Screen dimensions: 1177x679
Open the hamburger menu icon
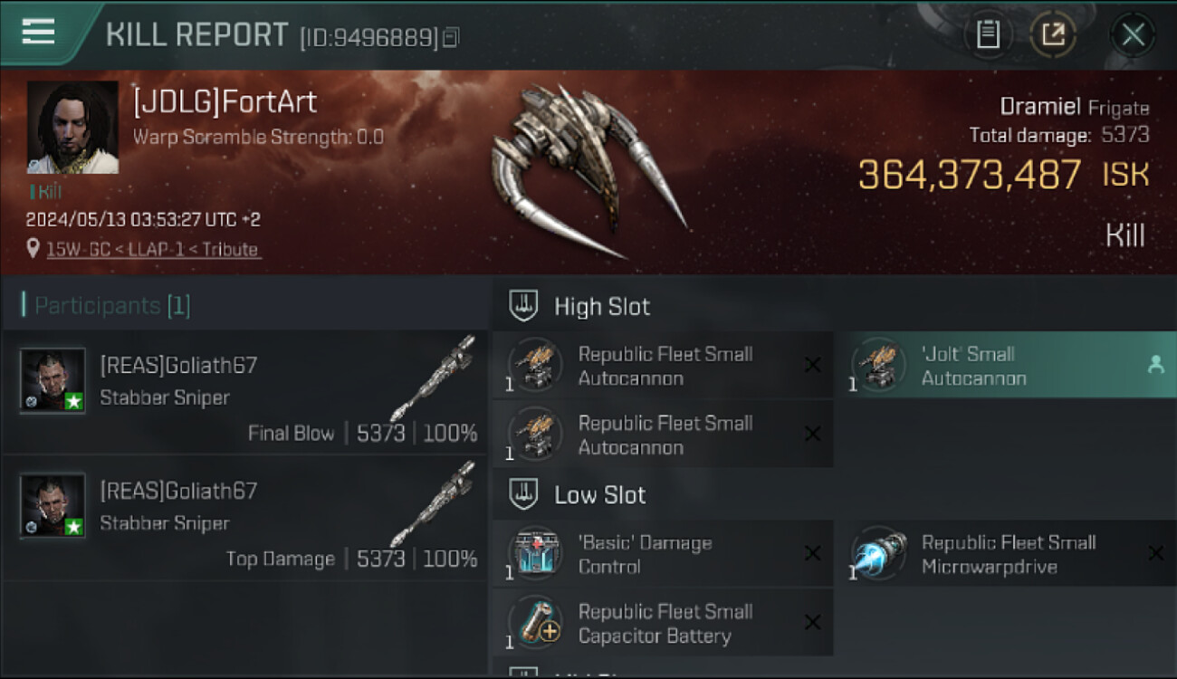38,32
